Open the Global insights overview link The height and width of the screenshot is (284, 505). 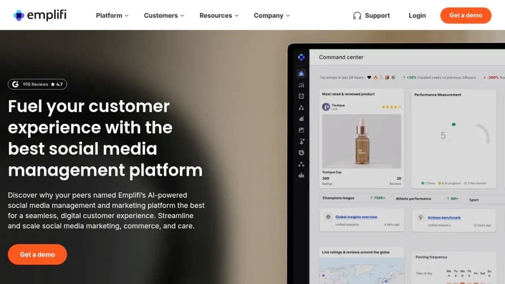pos(356,217)
